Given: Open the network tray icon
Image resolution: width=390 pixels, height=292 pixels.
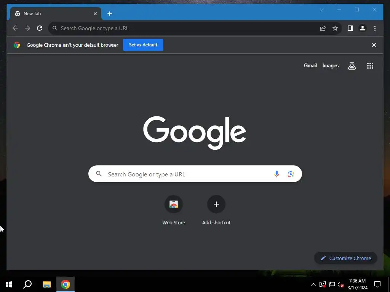Looking at the screenshot, I should tap(332, 284).
